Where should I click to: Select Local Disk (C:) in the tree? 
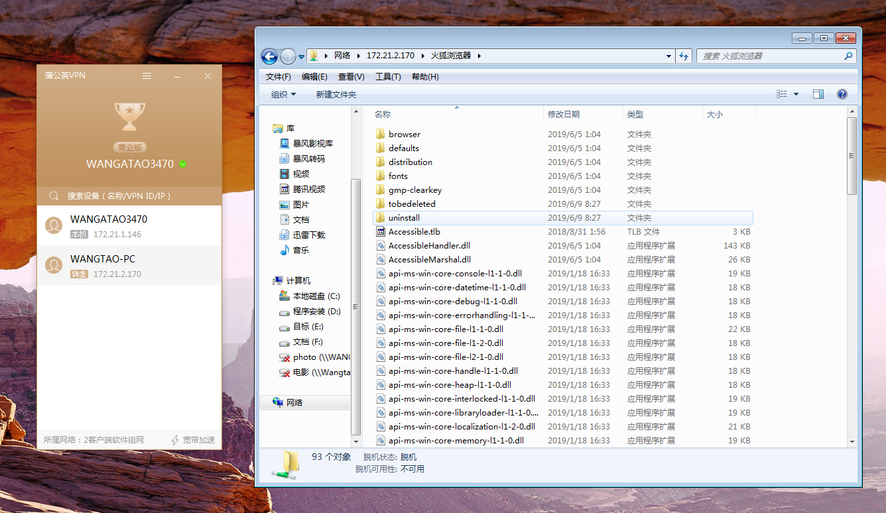tap(316, 296)
